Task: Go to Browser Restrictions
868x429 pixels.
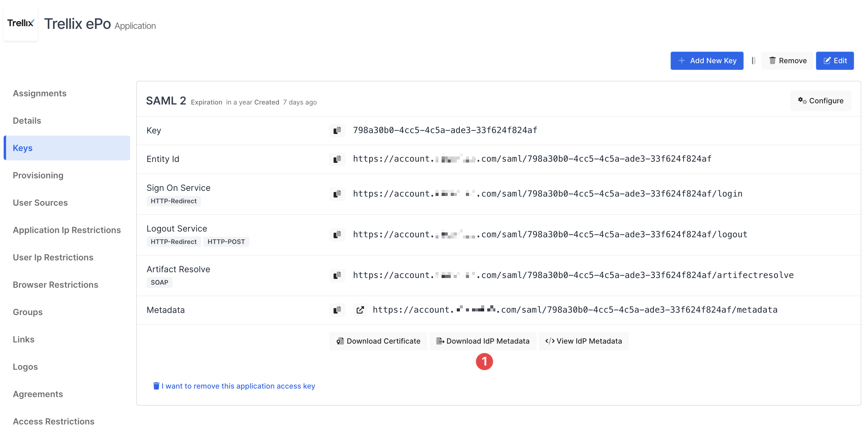Action: click(x=55, y=285)
